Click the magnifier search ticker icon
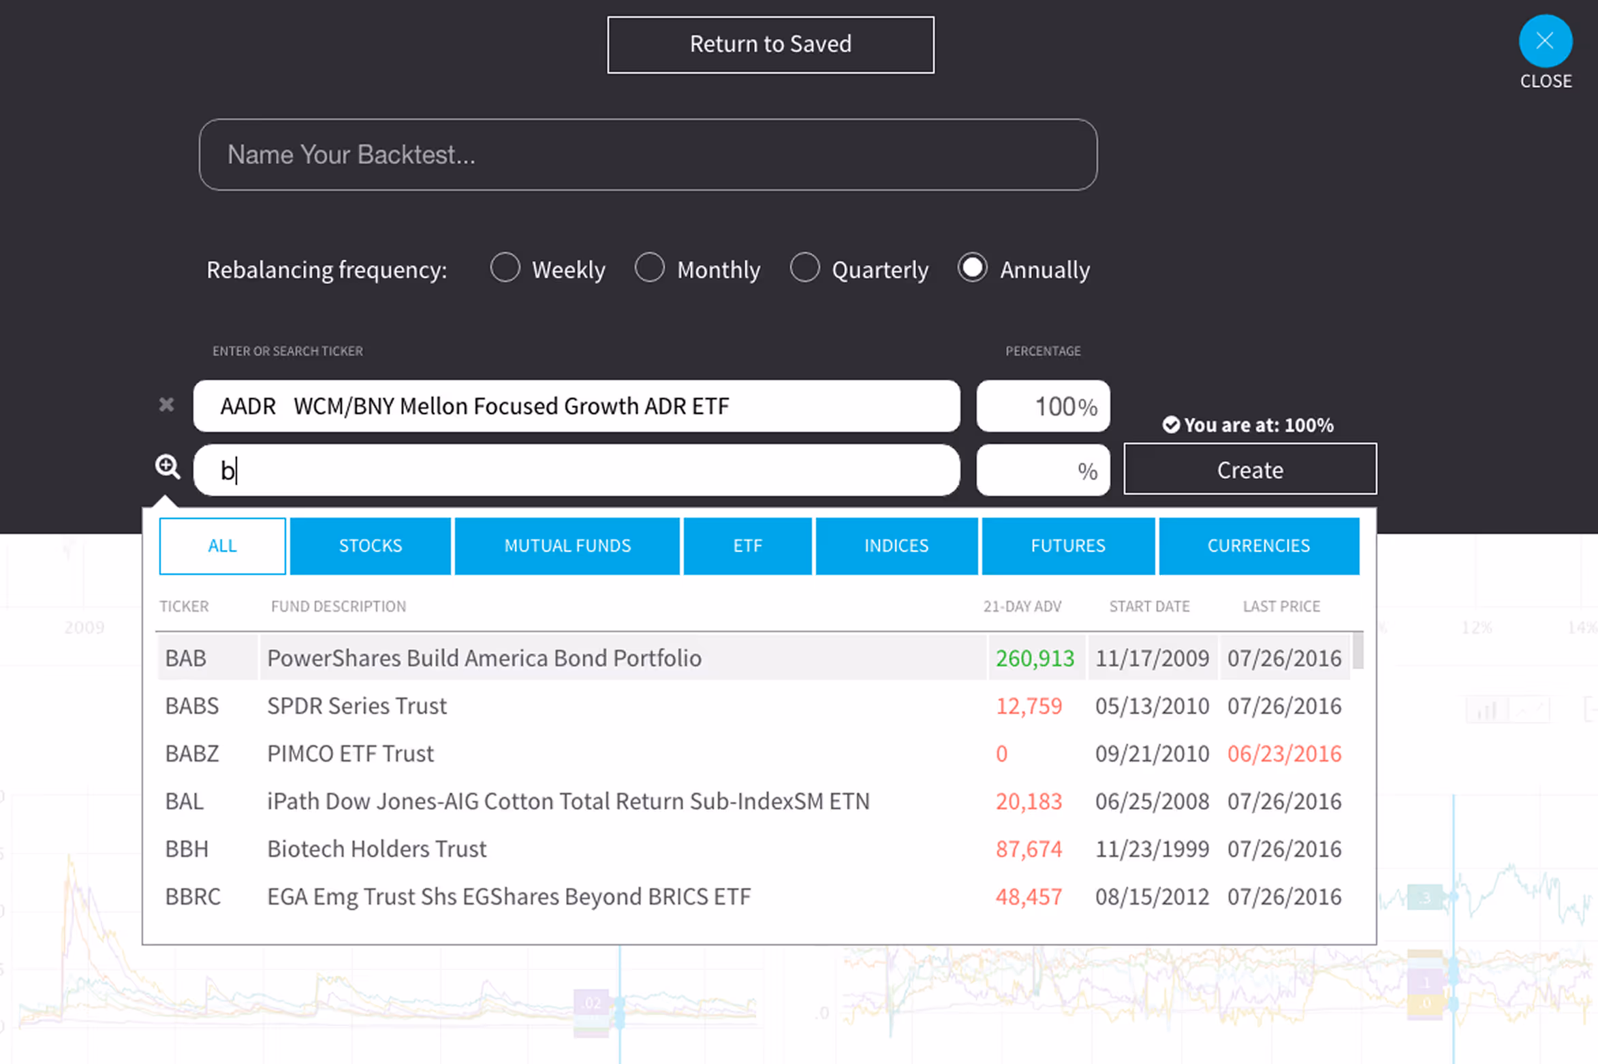 click(x=168, y=467)
